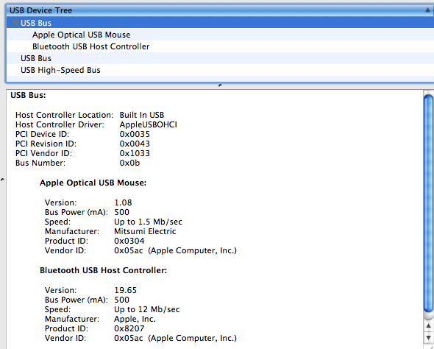Click Product ID value 0x0304
This screenshot has width=434, height=349.
129,241
